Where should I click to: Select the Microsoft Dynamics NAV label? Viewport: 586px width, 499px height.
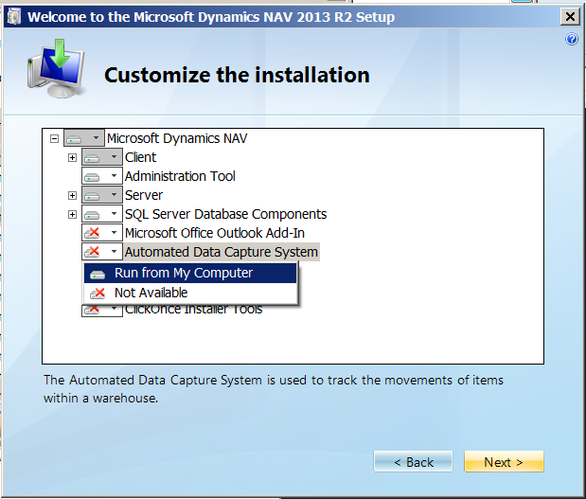(177, 138)
